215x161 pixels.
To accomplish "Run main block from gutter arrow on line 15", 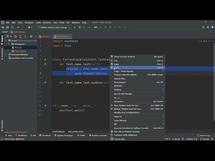I will [46, 106].
